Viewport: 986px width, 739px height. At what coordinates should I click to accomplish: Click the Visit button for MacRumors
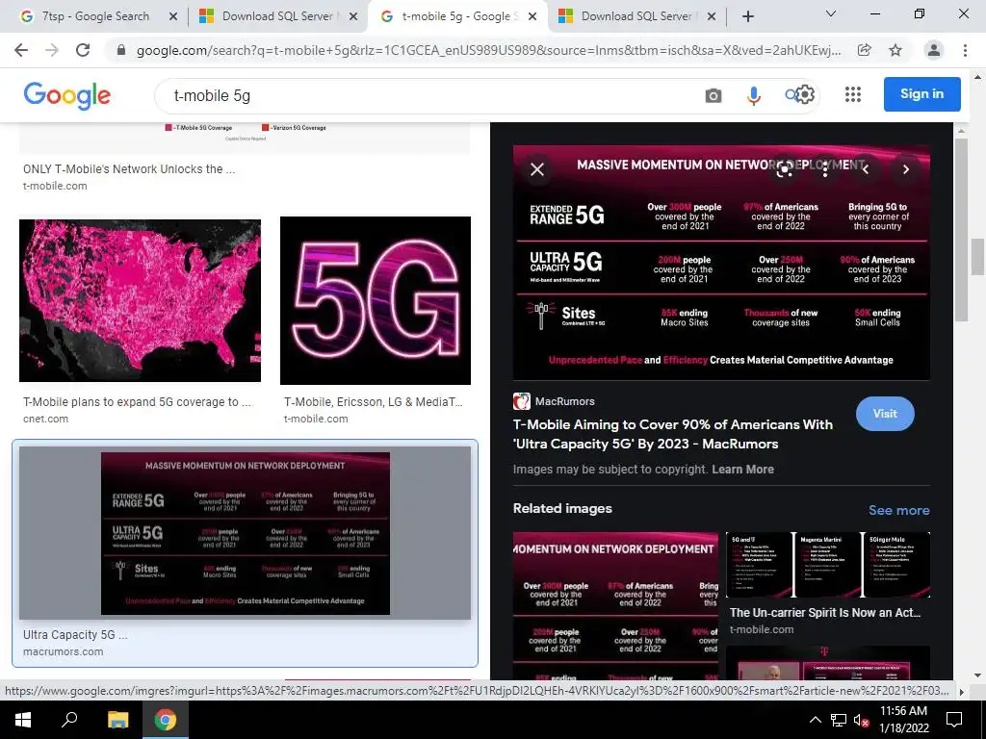885,414
